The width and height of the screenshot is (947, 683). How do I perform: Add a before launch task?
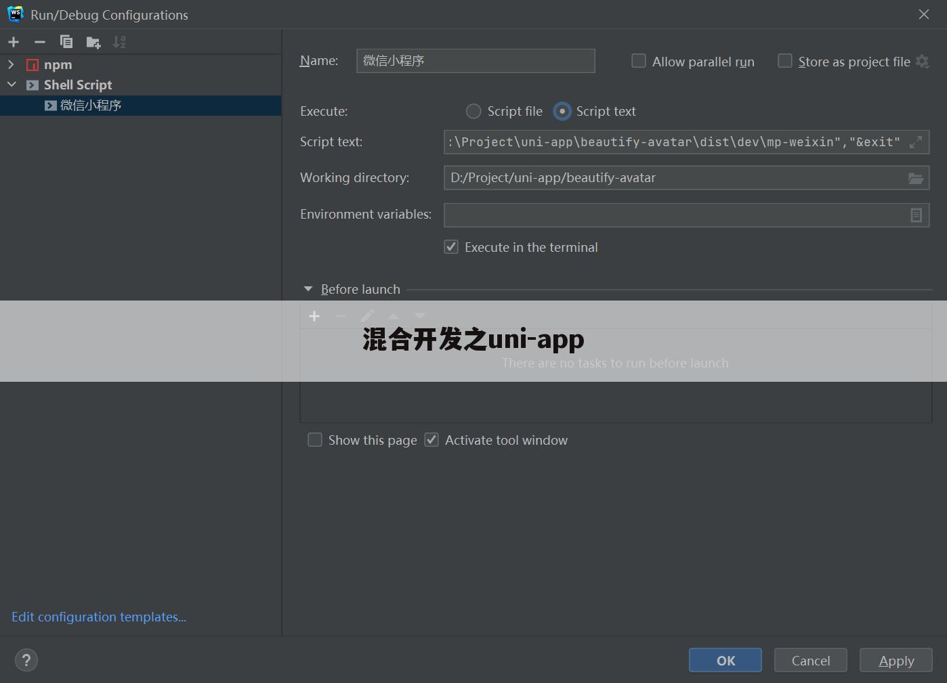point(314,316)
